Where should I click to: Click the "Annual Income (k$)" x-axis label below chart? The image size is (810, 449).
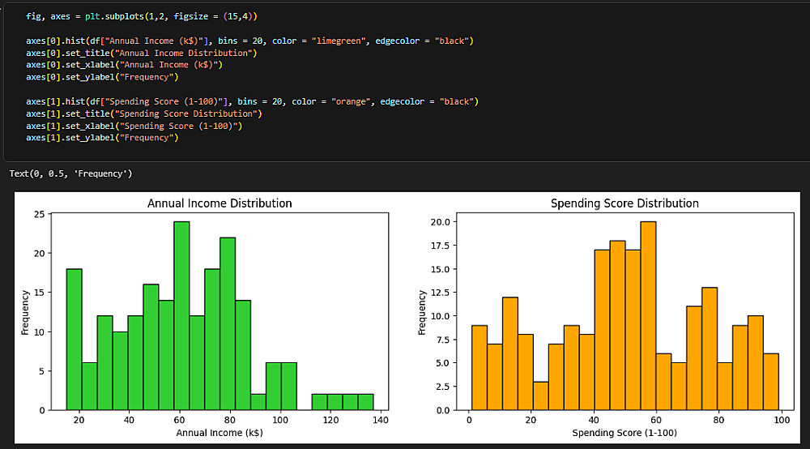(x=220, y=433)
